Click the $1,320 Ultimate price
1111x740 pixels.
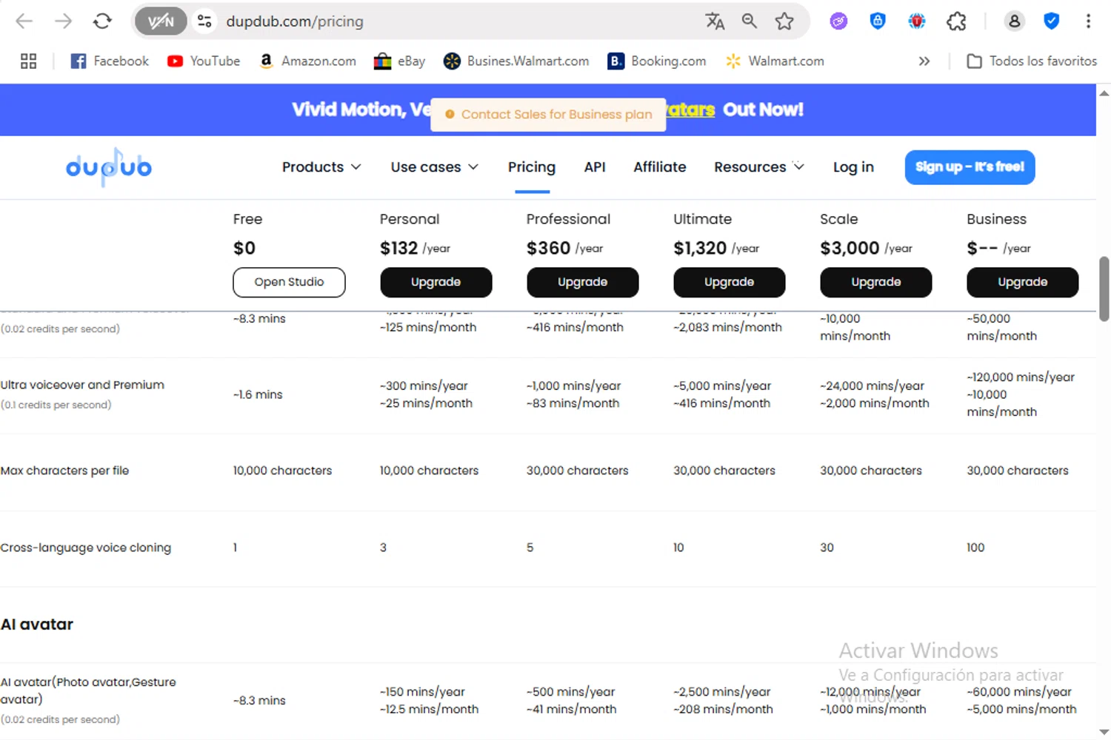[x=700, y=248]
